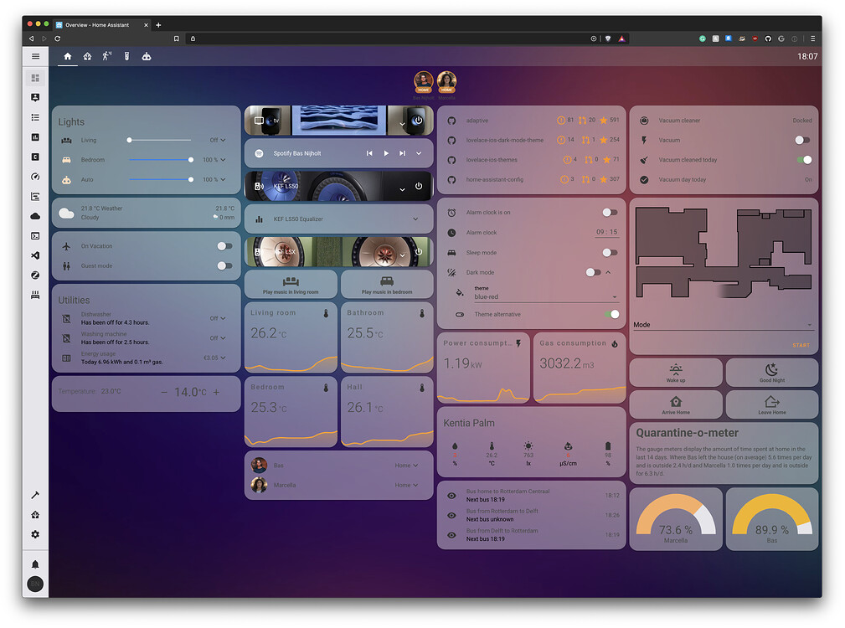Click the cloud icon on the weather card
Image resolution: width=845 pixels, height=628 pixels.
(x=66, y=214)
